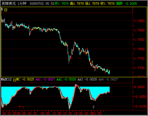148x116 pixels.
Task: Click the 08:00 time axis label
Action: point(45,113)
